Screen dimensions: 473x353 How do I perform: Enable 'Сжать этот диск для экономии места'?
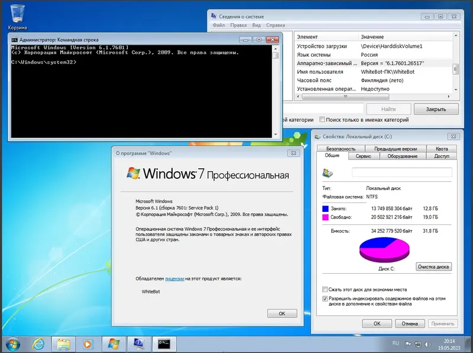click(x=325, y=289)
